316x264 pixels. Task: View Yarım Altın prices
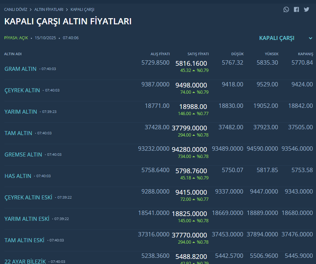click(21, 111)
